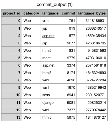This screenshot has height=121, width=108.
Task: Click the wml cell in row 9
Action: click(x=50, y=87)
